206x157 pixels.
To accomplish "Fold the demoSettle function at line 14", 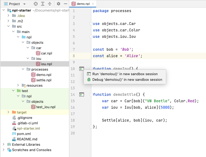I will [x=91, y=94].
